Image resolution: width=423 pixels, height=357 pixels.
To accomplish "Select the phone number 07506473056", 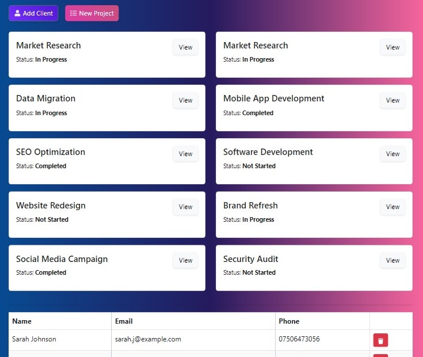I will pos(299,339).
